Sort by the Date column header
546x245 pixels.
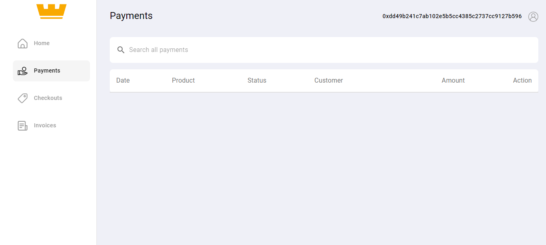pyautogui.click(x=123, y=81)
